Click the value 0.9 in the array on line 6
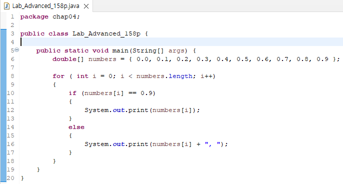Viewport: 343px width, 184px height. tap(322, 59)
